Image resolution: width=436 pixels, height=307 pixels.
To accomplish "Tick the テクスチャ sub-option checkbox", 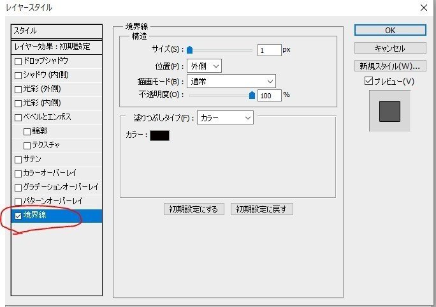I will (x=27, y=146).
